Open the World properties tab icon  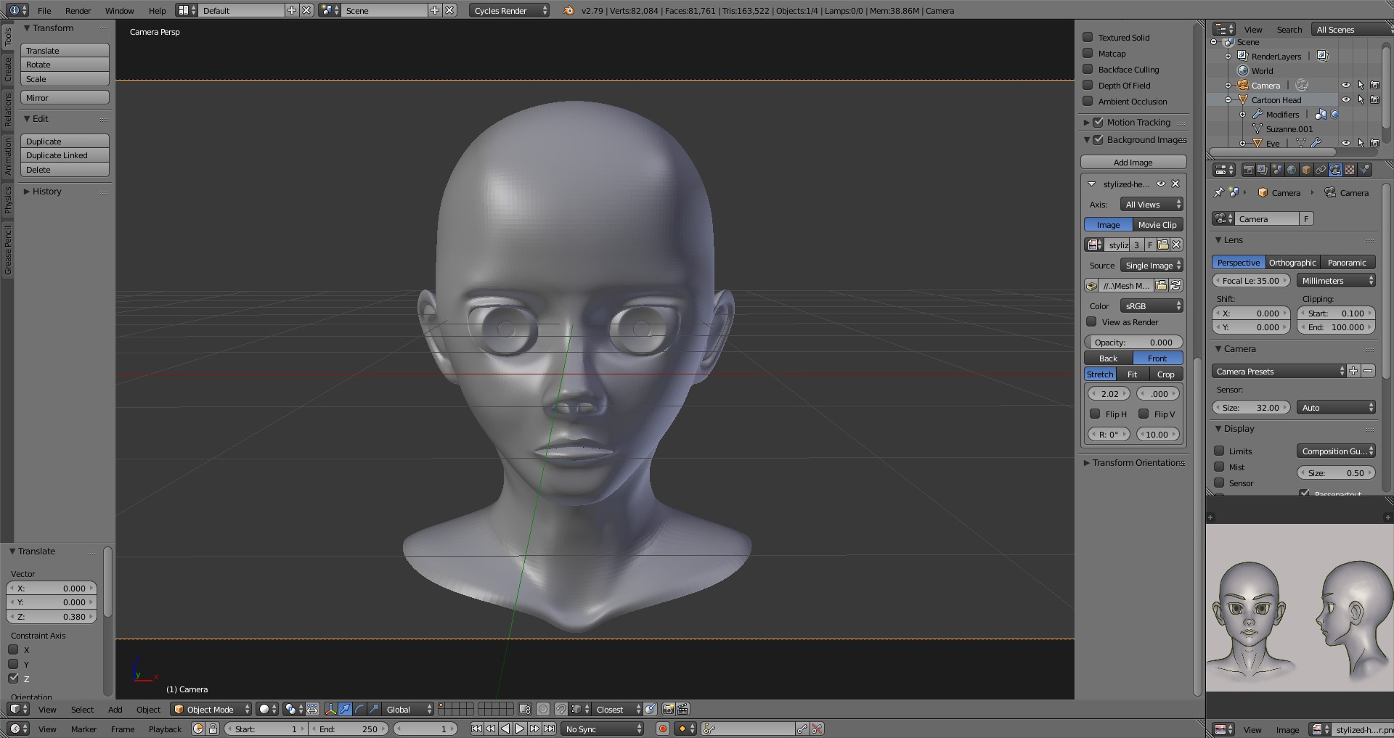1292,170
